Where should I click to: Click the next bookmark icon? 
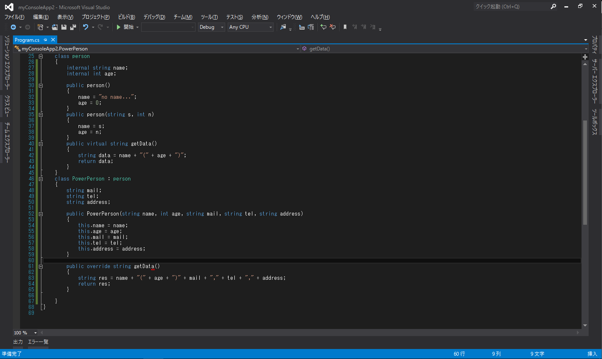point(363,27)
